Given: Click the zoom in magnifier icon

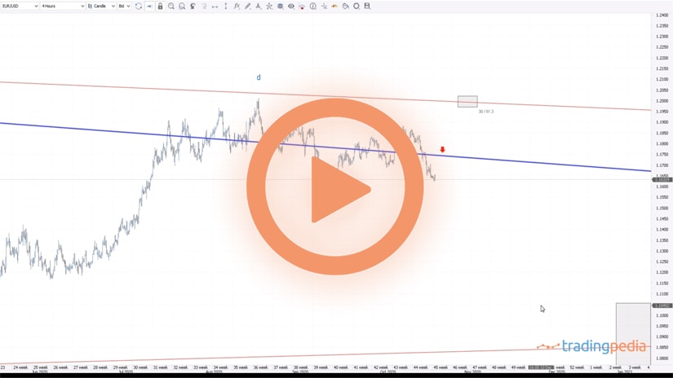Looking at the screenshot, I should (170, 6).
